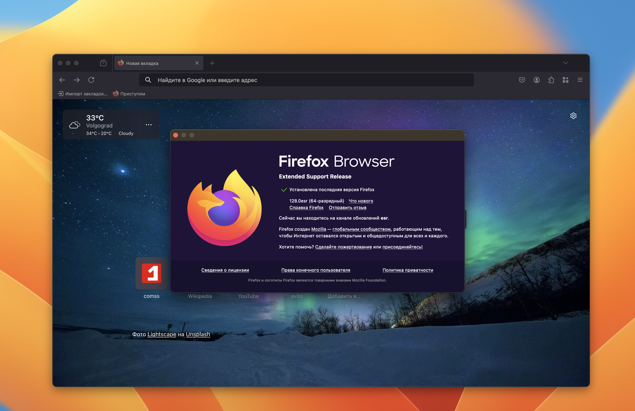Open Импорт закладок bookmark toolbar item

[83, 94]
